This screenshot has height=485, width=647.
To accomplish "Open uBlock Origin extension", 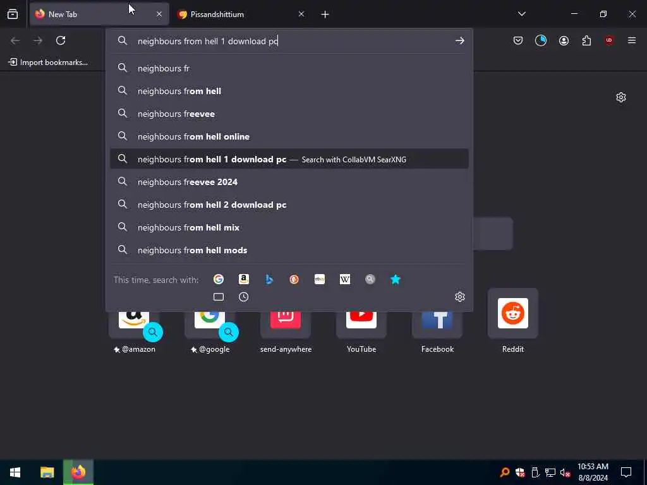I will (609, 40).
